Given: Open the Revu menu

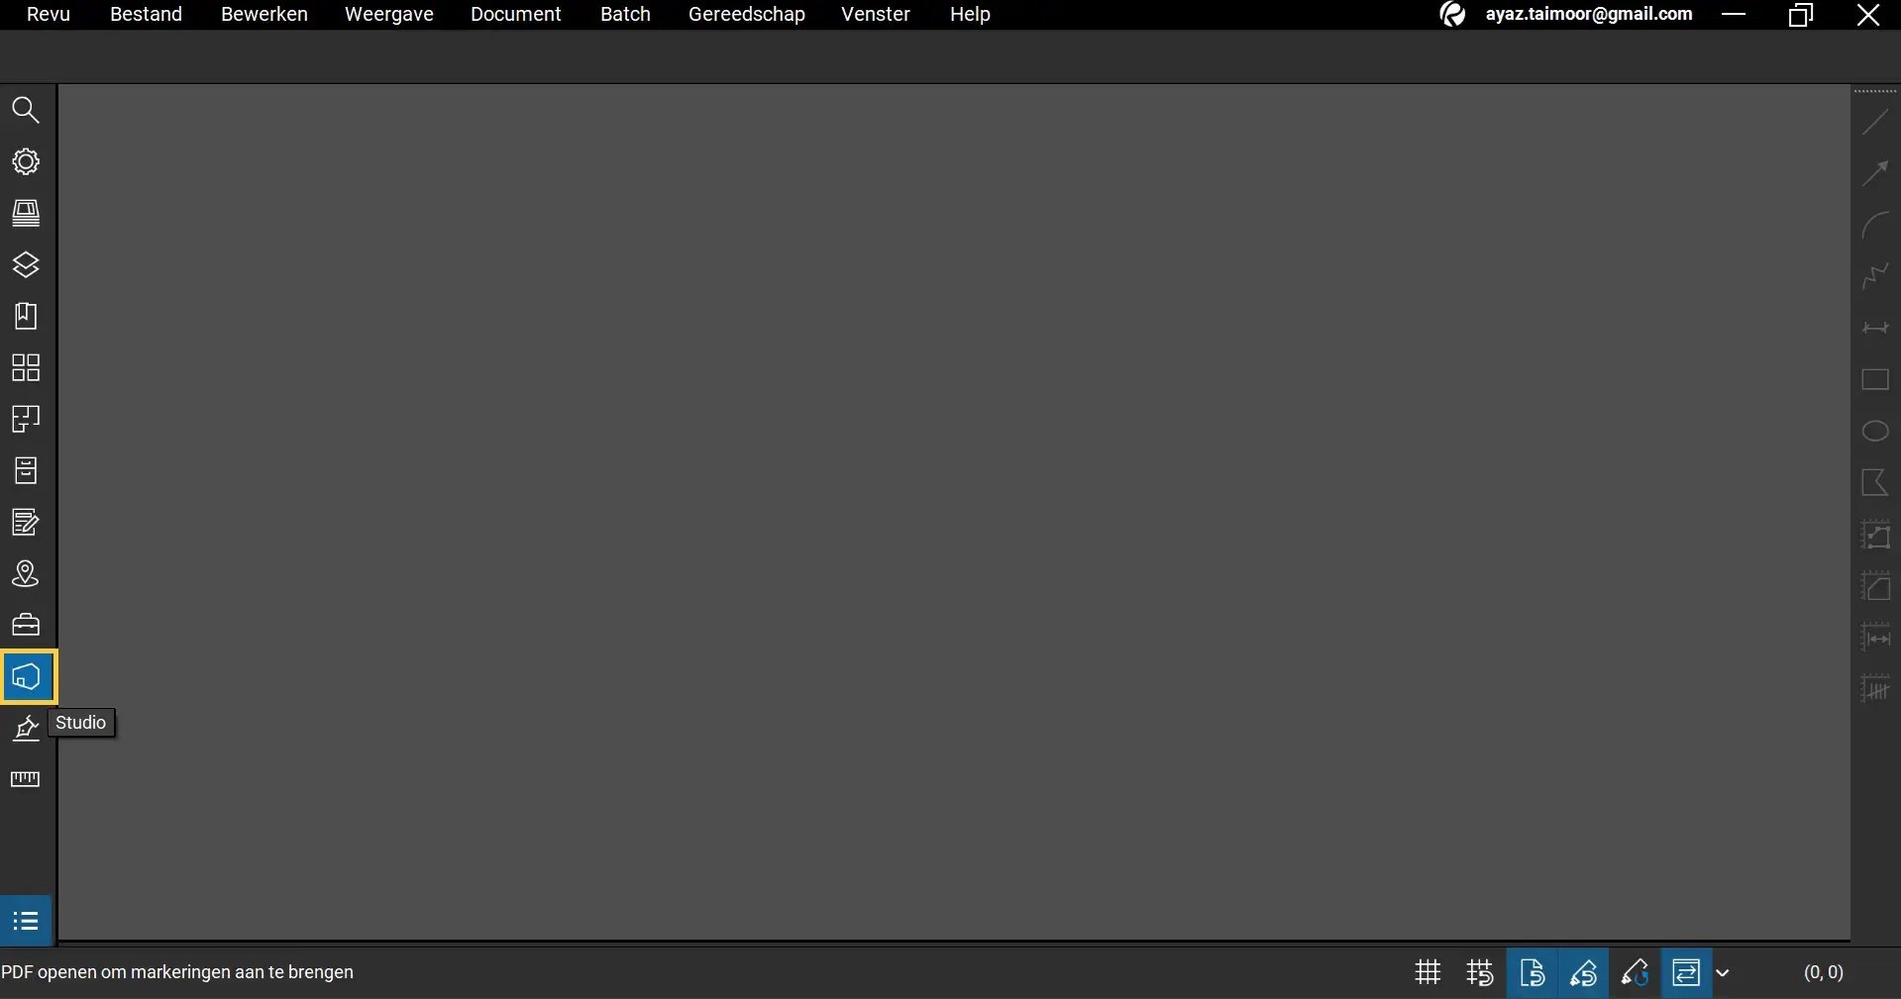Looking at the screenshot, I should click(x=49, y=14).
